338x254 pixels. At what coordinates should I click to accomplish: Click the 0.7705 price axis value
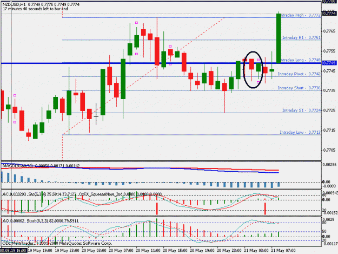[329, 150]
